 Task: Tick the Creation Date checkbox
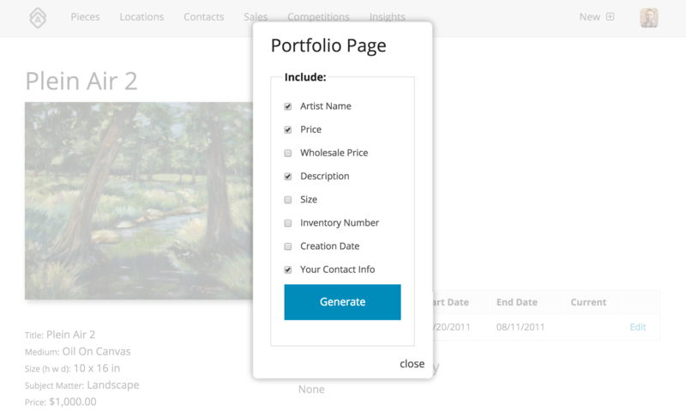288,246
